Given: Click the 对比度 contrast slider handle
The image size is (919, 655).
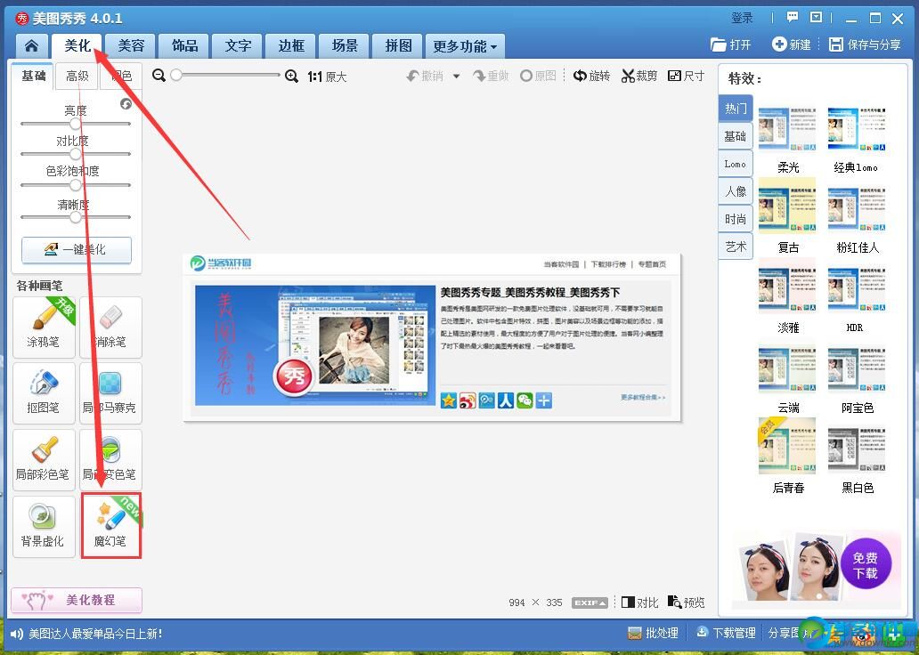Looking at the screenshot, I should 75,154.
